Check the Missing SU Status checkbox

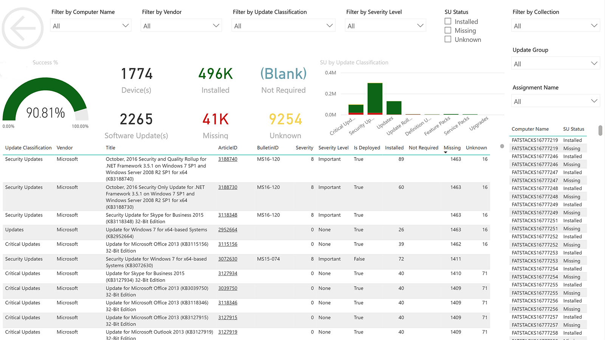tap(448, 30)
